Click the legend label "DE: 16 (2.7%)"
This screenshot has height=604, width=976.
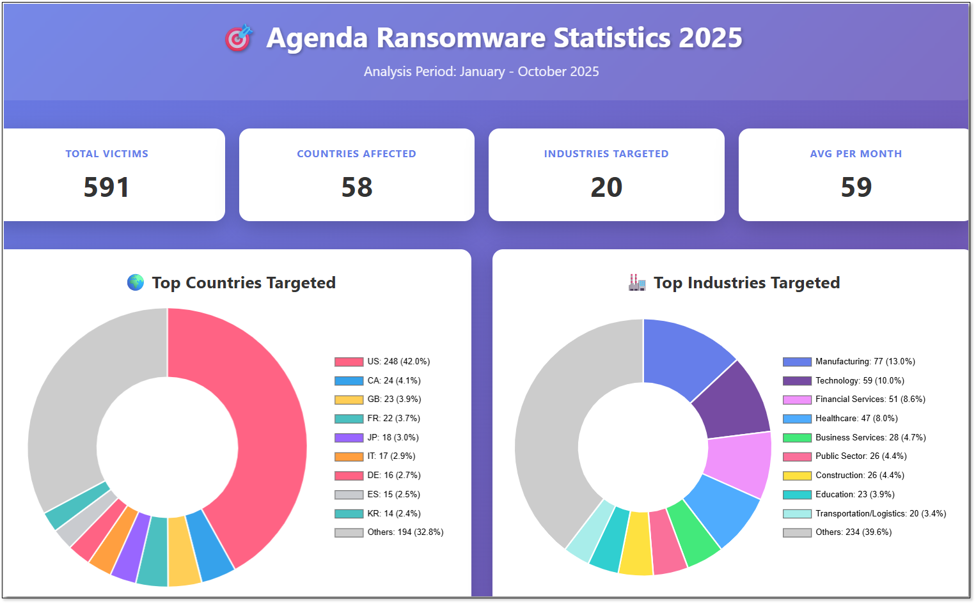pos(394,476)
